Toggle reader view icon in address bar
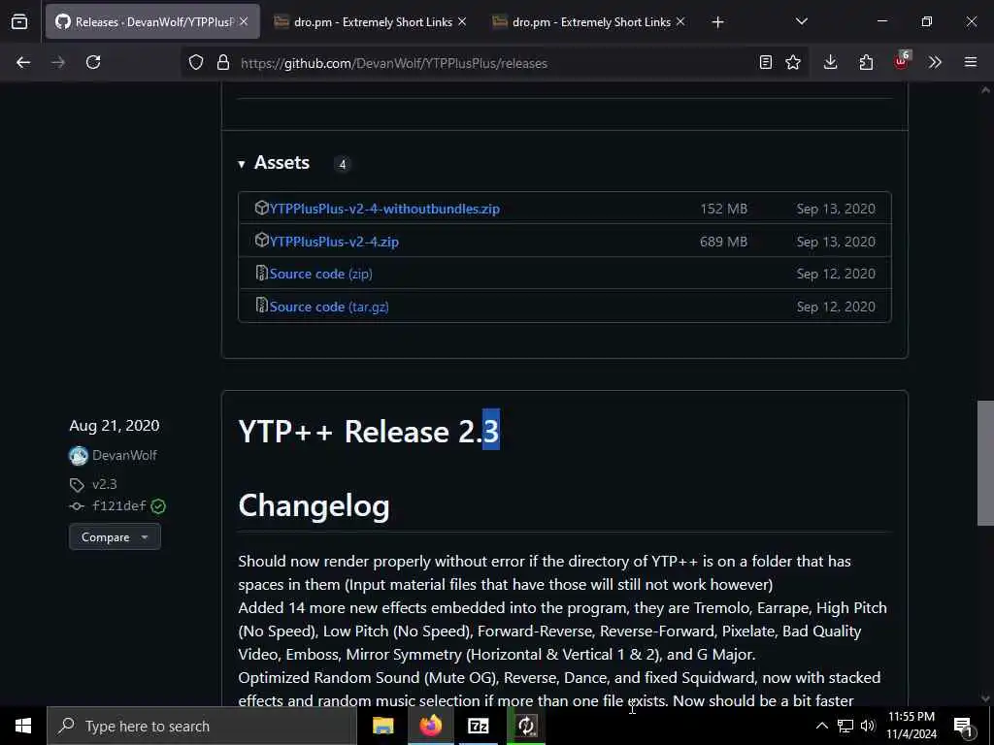The width and height of the screenshot is (994, 745). 766,63
